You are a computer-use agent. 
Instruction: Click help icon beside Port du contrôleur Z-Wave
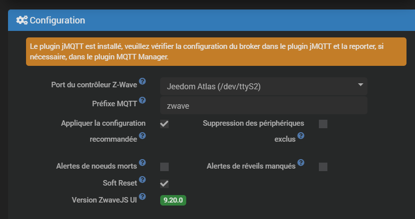point(142,81)
